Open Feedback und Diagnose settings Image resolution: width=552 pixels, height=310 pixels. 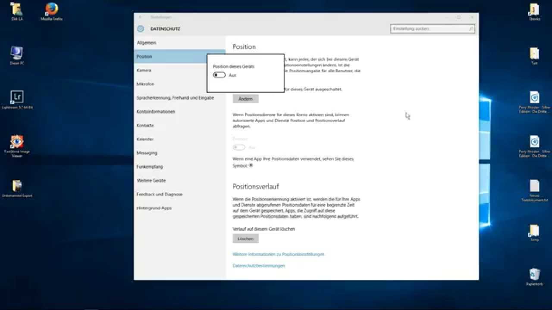tap(179, 194)
